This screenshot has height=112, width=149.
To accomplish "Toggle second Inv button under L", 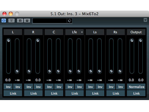I will tap(18, 87).
